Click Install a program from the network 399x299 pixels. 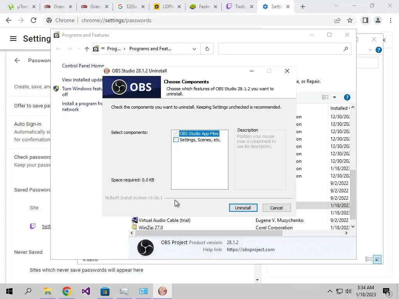82,106
